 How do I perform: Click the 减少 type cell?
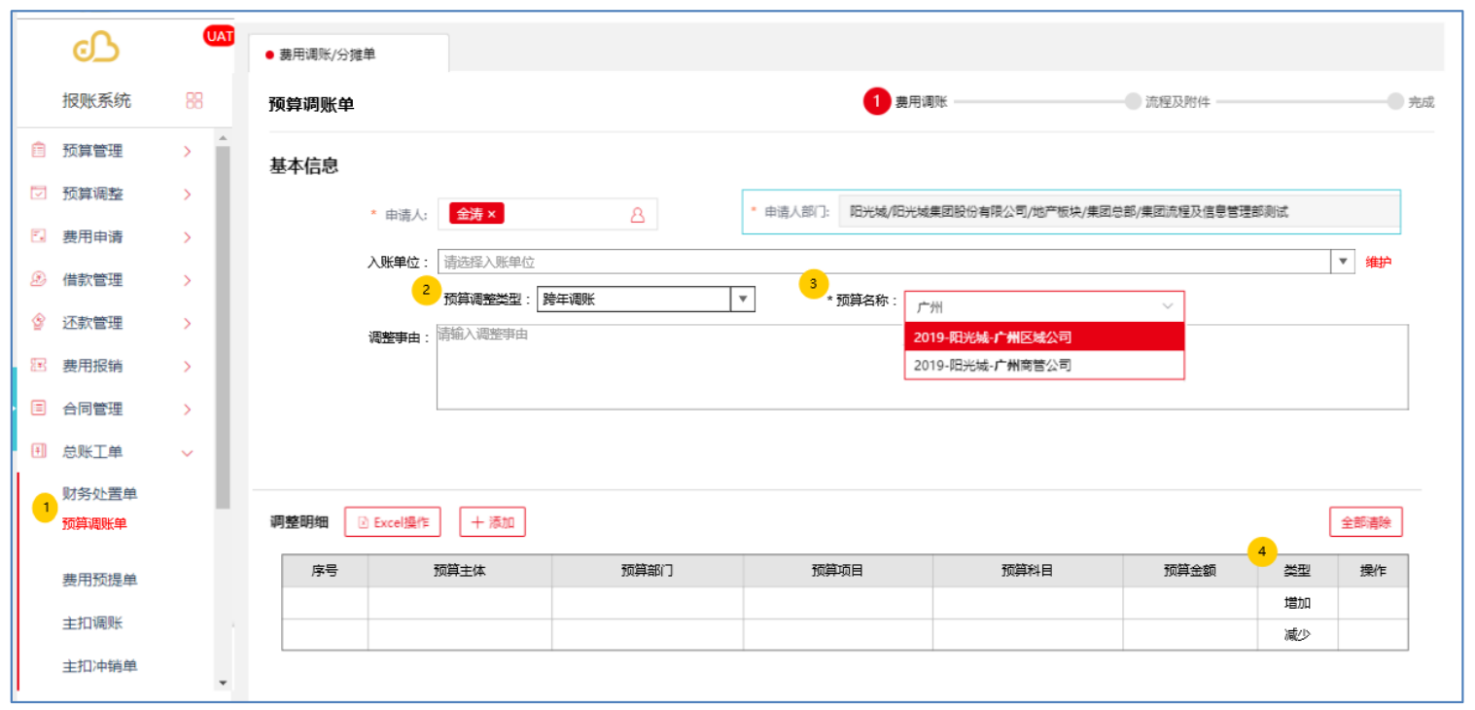pyautogui.click(x=1297, y=635)
